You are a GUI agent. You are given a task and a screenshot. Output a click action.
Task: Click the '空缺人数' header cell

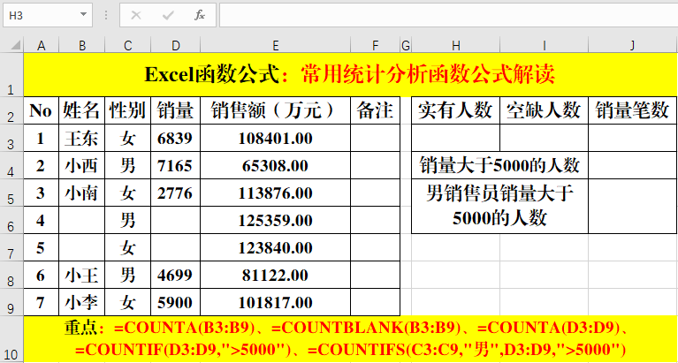tap(544, 110)
